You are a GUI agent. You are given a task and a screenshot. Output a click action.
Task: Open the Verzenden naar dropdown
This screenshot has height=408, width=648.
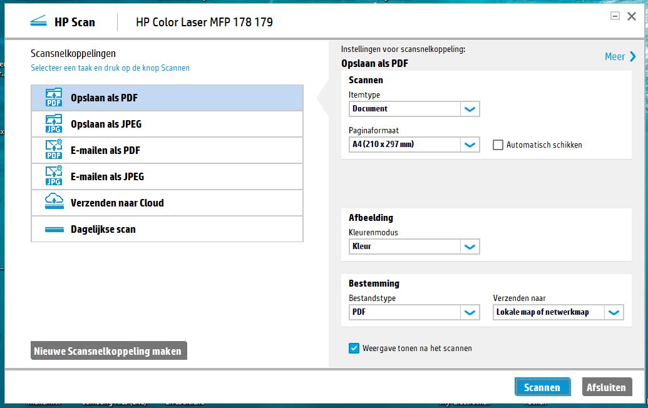(x=614, y=312)
